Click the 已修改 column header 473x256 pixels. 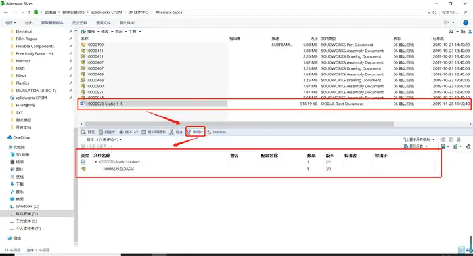tap(438, 39)
